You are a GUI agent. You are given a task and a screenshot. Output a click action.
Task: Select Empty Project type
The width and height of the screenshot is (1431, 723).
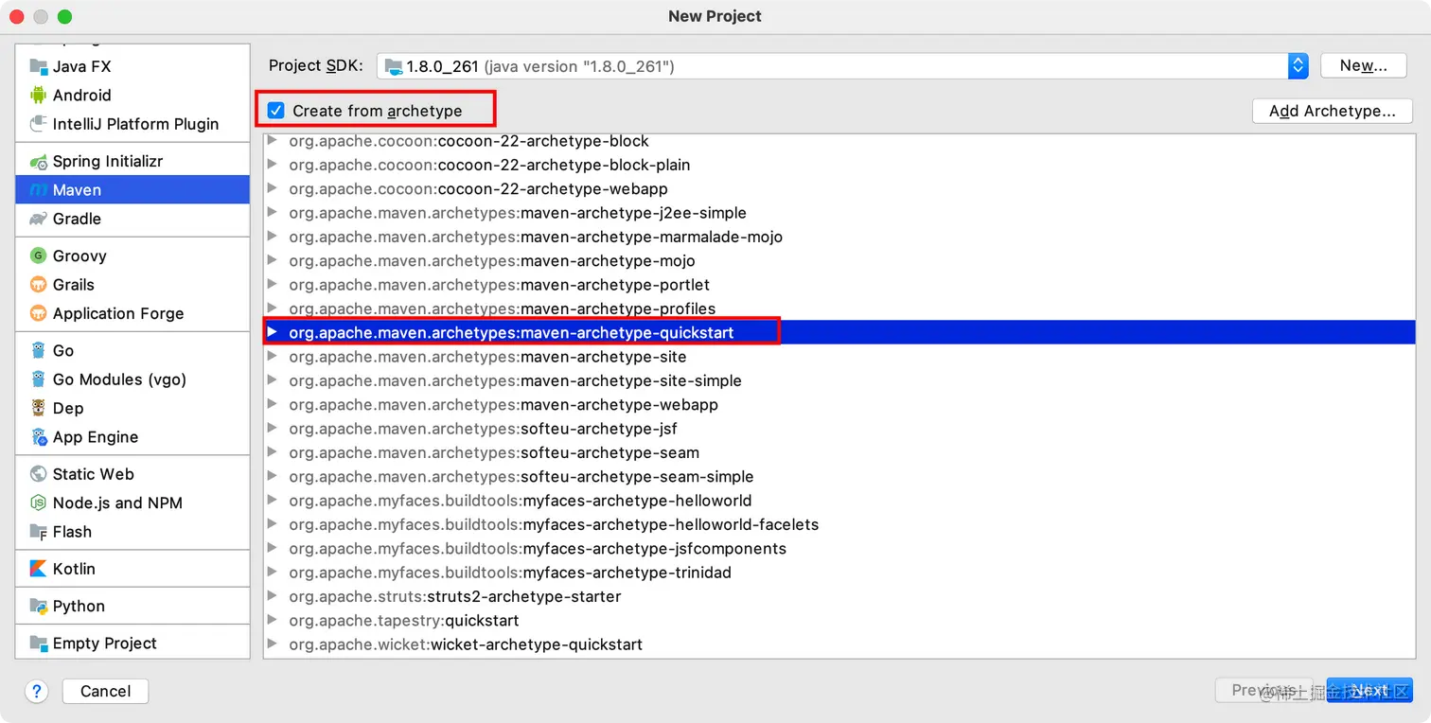132,644
